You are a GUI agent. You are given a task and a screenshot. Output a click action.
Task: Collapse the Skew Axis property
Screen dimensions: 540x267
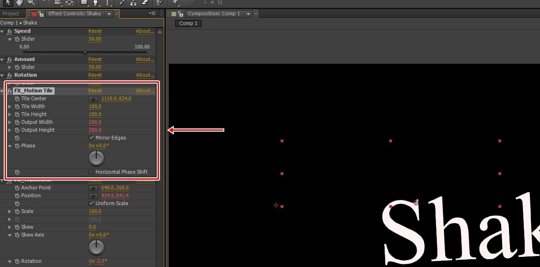(x=10, y=235)
